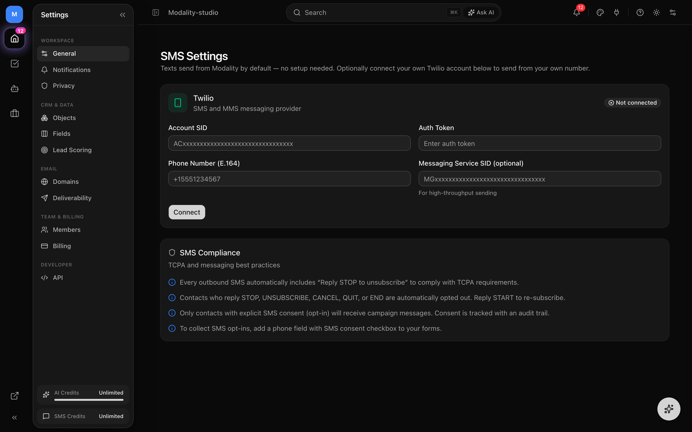Click 'TCPA and messaging best practices' text

[x=224, y=265]
